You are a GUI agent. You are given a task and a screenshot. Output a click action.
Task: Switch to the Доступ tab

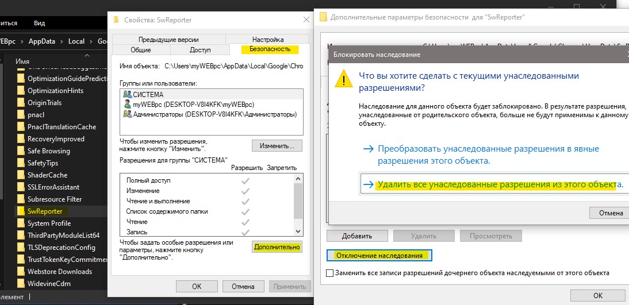(200, 50)
